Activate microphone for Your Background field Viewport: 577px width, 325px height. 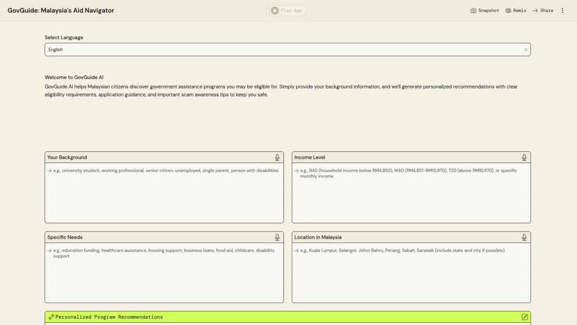[x=277, y=157]
